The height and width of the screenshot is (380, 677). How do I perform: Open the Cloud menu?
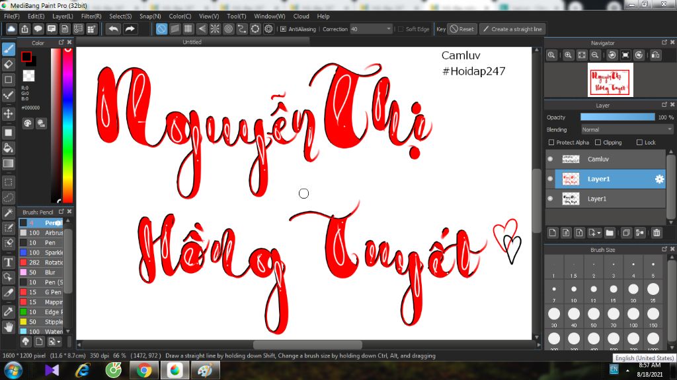tap(301, 16)
